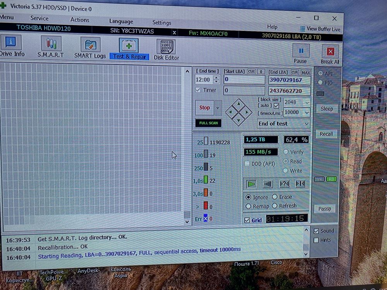Toggle the Grid checkbox
The image size is (387, 290).
(x=247, y=220)
